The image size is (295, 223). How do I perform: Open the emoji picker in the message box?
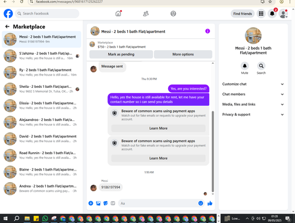tap(201, 203)
